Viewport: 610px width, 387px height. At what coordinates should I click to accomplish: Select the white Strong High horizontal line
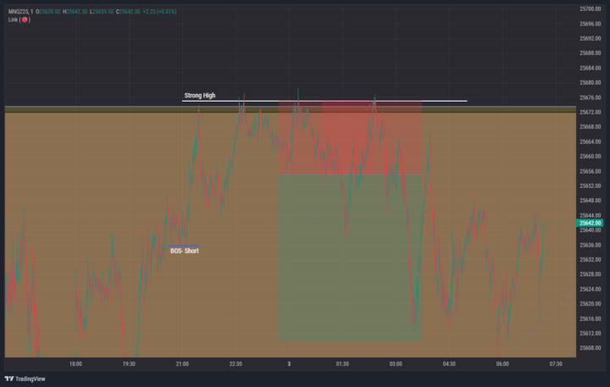324,101
